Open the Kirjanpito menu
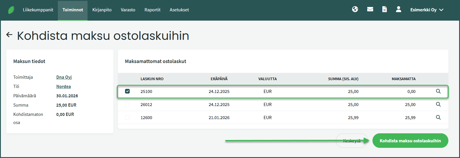 pyautogui.click(x=102, y=10)
